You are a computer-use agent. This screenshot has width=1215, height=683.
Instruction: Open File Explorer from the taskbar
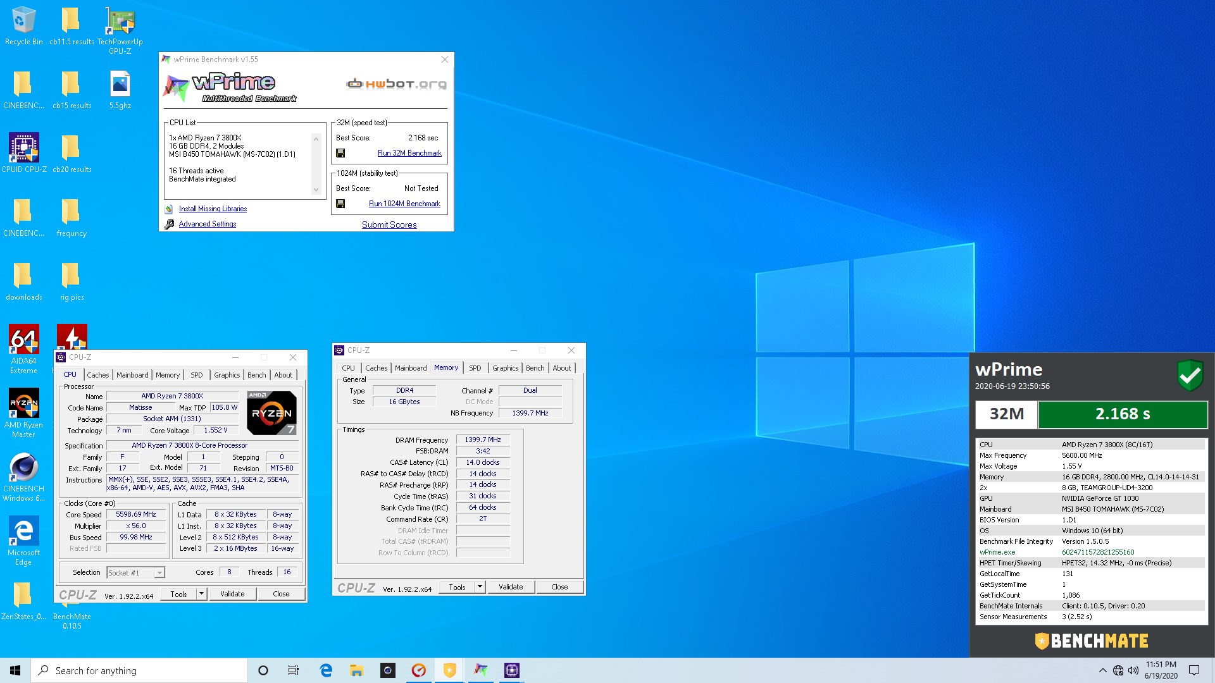pos(356,670)
